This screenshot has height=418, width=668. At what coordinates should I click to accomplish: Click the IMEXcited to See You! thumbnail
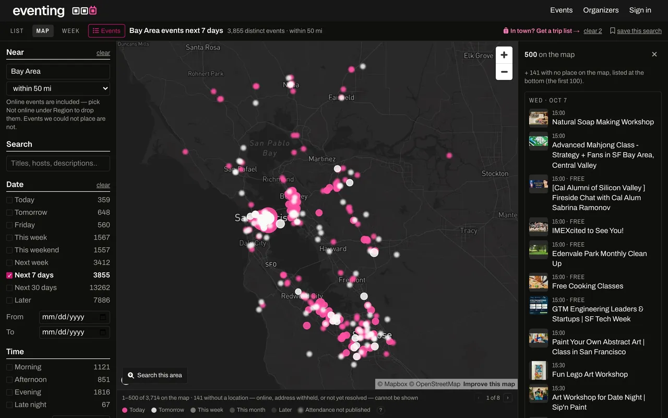tap(539, 227)
